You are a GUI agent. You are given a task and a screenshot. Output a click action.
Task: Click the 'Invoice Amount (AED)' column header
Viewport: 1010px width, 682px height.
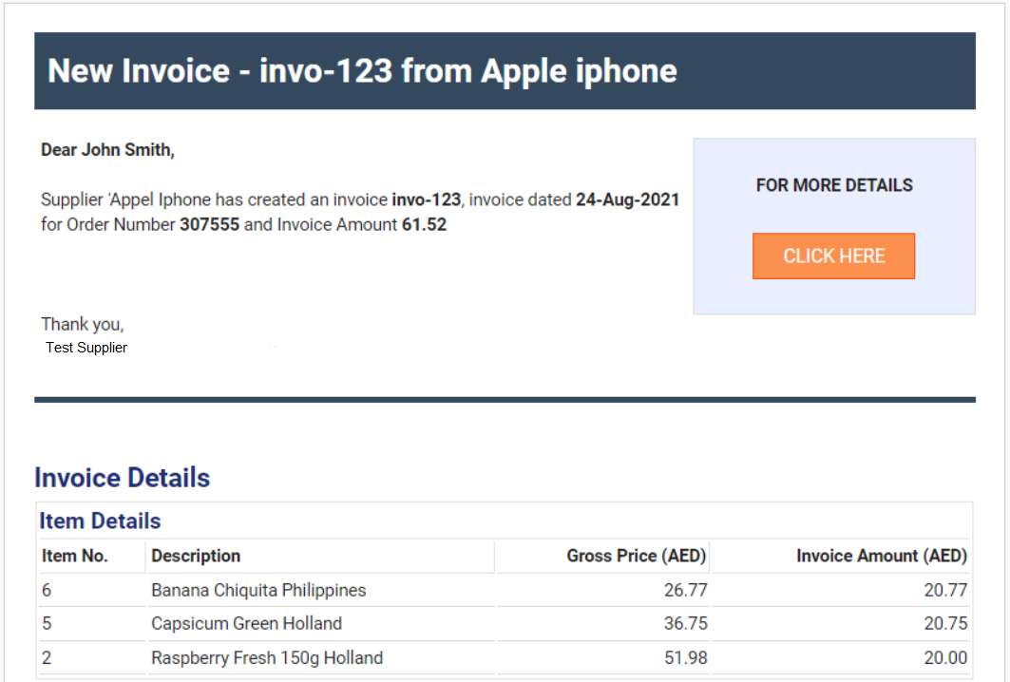(882, 556)
